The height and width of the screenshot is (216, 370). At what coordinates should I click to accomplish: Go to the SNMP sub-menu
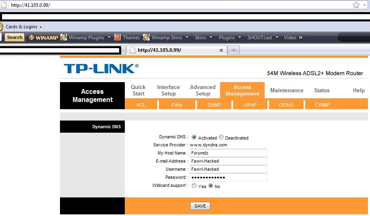pos(214,105)
